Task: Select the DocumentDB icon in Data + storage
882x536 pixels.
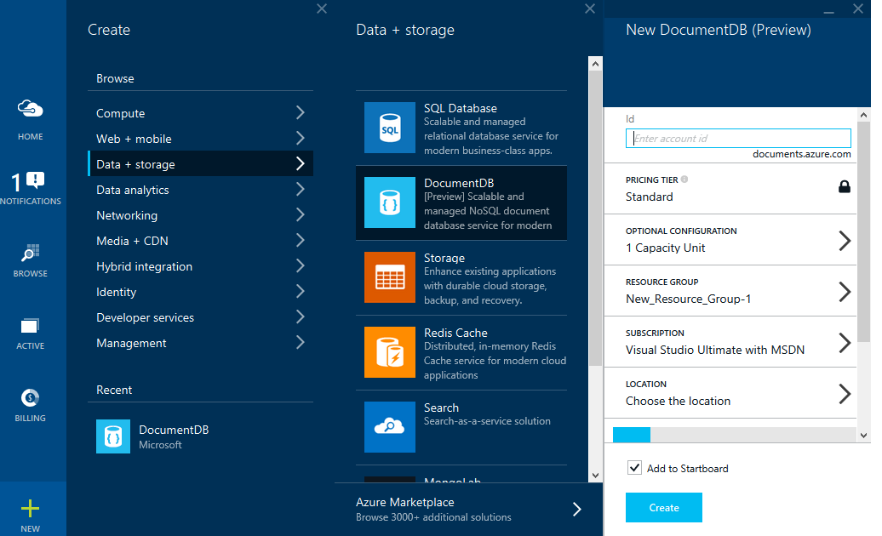Action: click(x=390, y=202)
